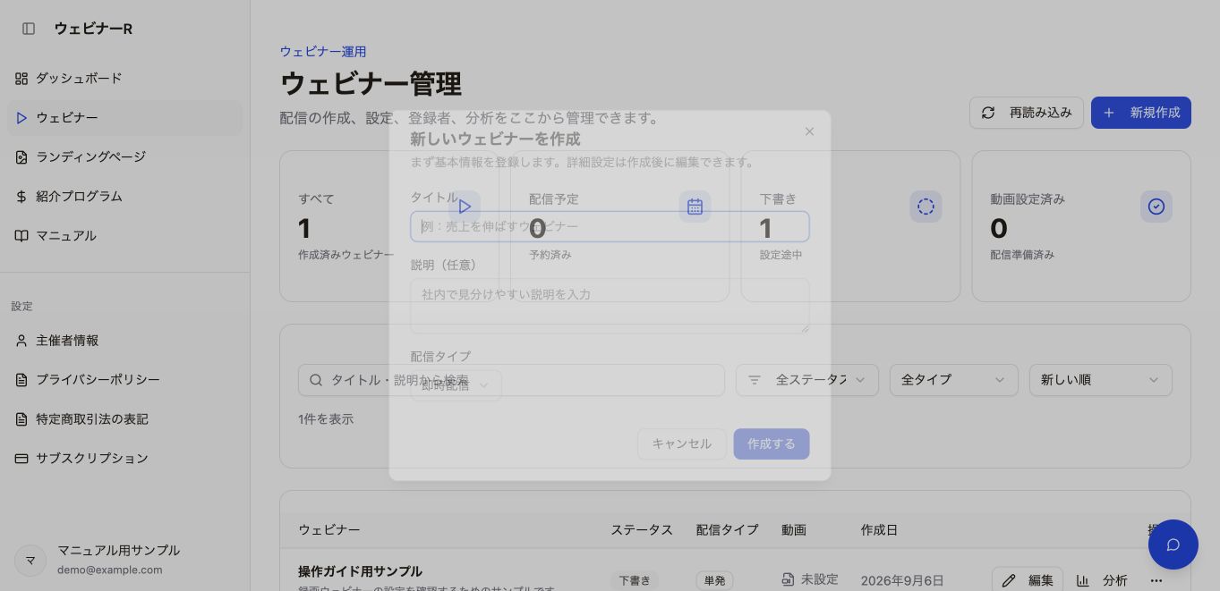1220x591 pixels.
Task: Open サブスクリプション settings
Action: click(124, 459)
